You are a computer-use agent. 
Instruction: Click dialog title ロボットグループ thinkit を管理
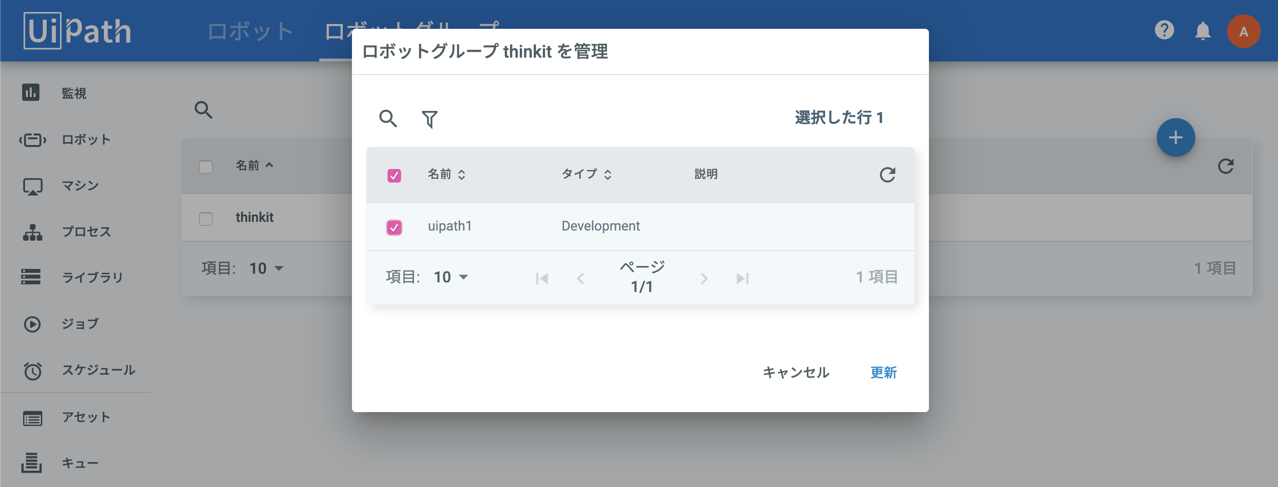[x=485, y=51]
